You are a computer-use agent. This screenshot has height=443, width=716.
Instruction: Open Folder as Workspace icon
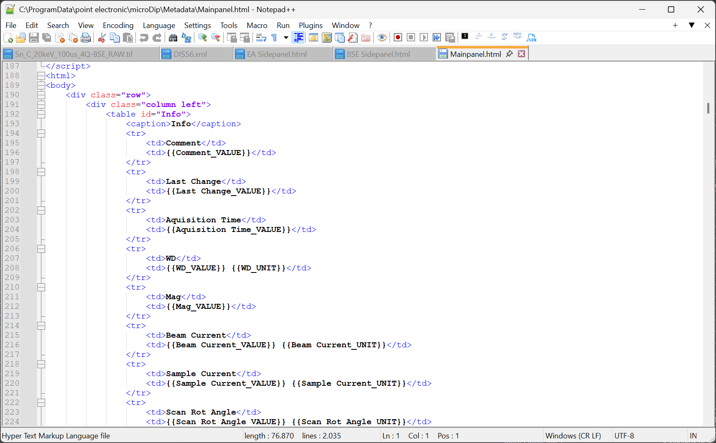[366, 38]
